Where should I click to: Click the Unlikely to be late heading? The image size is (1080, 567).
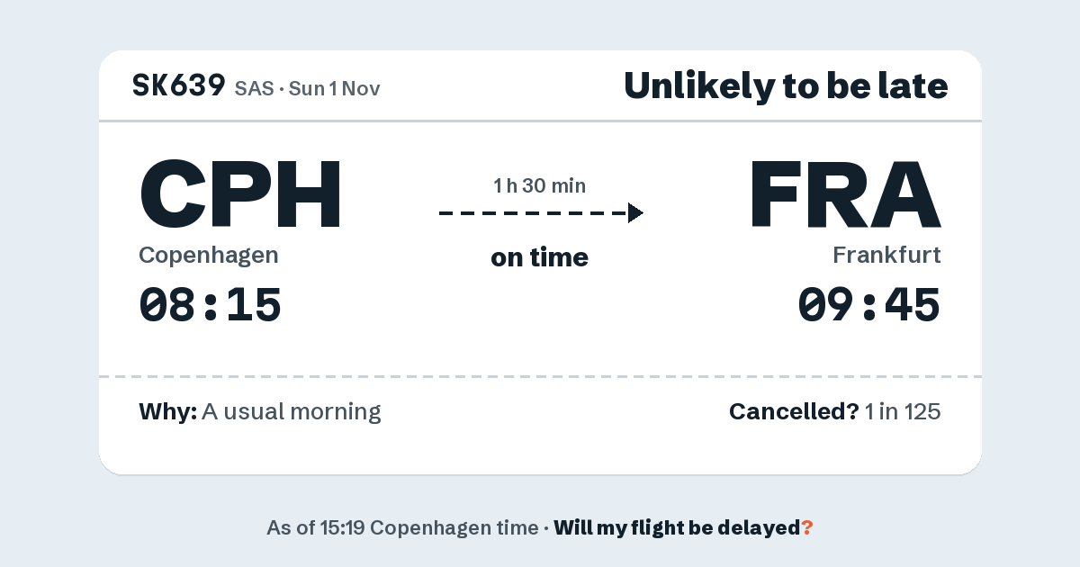coord(786,86)
